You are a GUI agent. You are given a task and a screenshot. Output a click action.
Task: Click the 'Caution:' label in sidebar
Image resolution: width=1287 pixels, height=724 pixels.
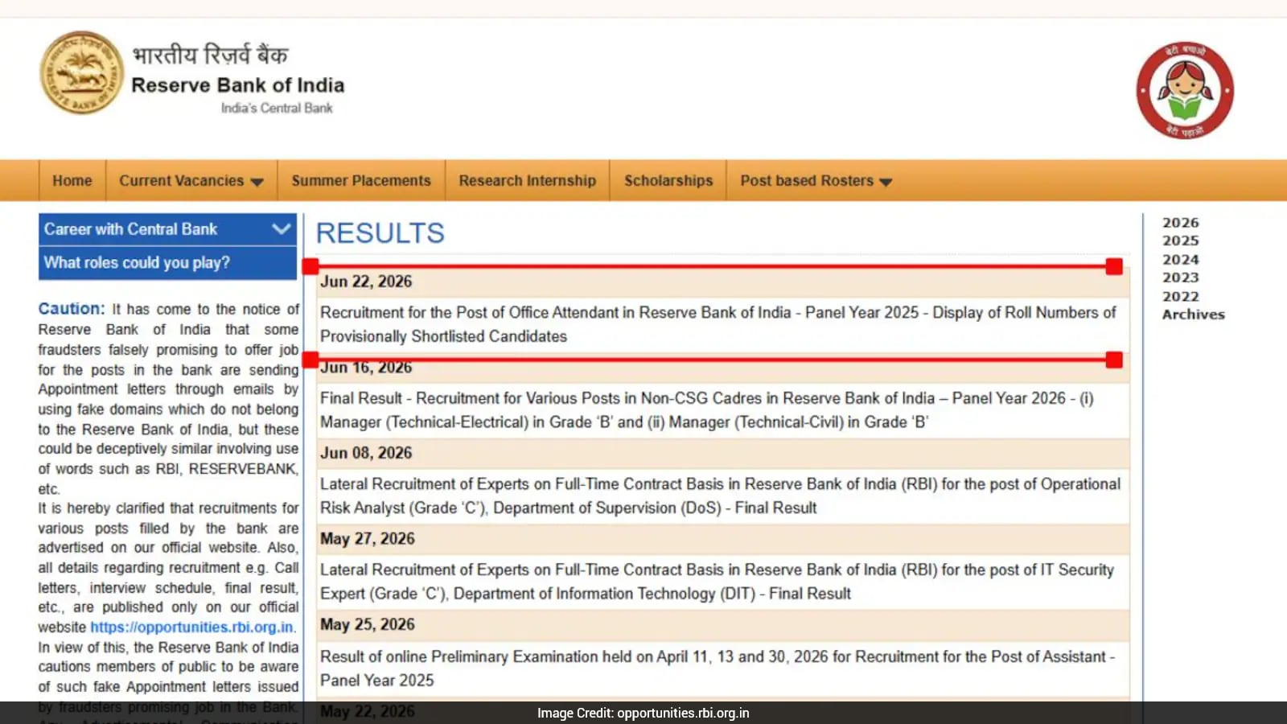pos(72,309)
